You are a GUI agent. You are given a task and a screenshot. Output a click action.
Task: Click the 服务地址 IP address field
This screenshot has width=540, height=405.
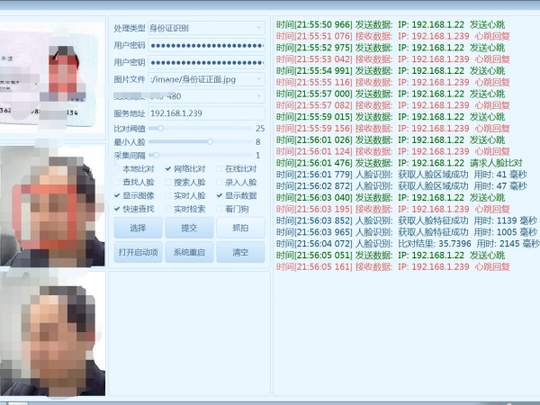point(206,112)
